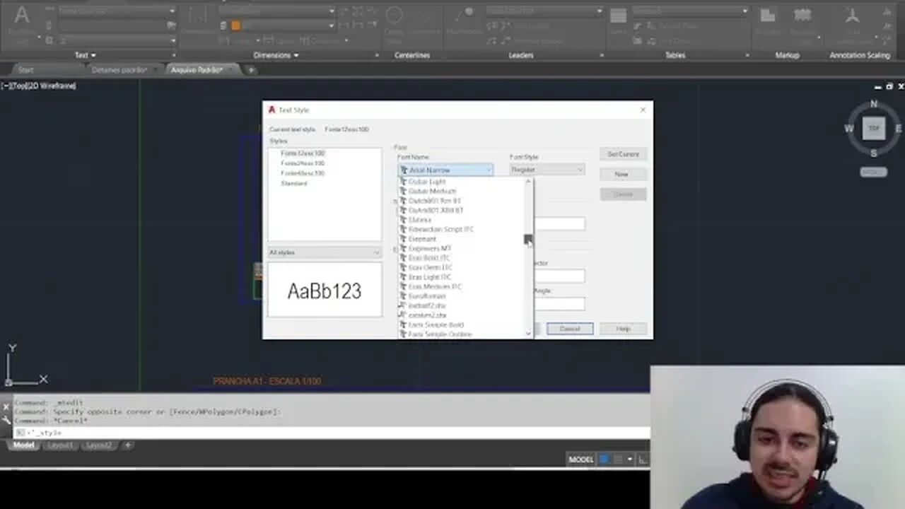Image resolution: width=905 pixels, height=509 pixels.
Task: Click the orange layer color swatch
Action: click(236, 25)
